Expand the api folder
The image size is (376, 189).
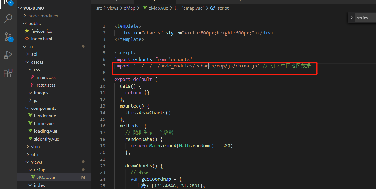point(27,54)
